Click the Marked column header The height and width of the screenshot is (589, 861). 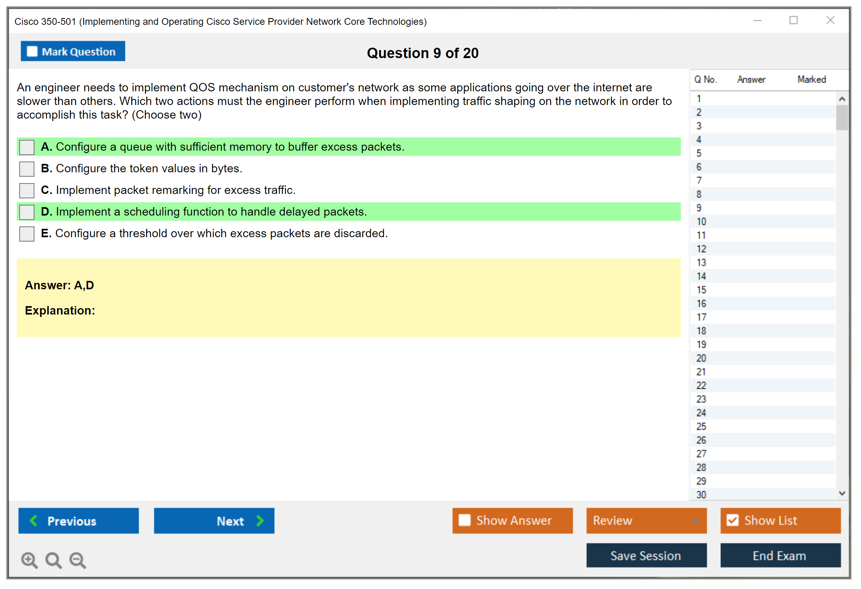click(811, 80)
